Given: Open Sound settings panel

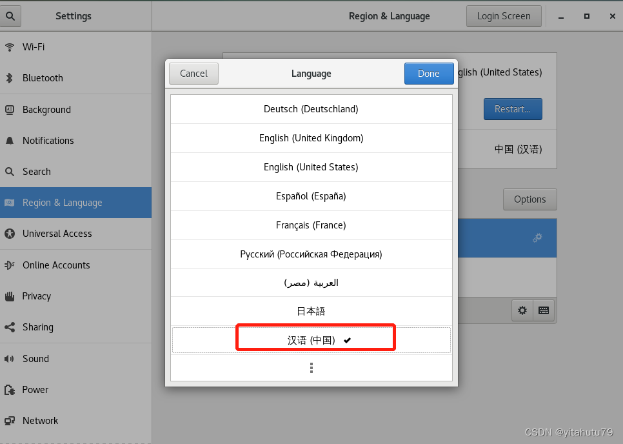Looking at the screenshot, I should coord(75,359).
